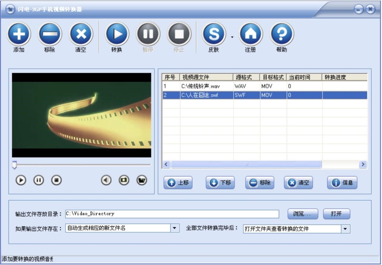Open 帮助 (Help) question mark icon
The width and height of the screenshot is (382, 265).
282,34
